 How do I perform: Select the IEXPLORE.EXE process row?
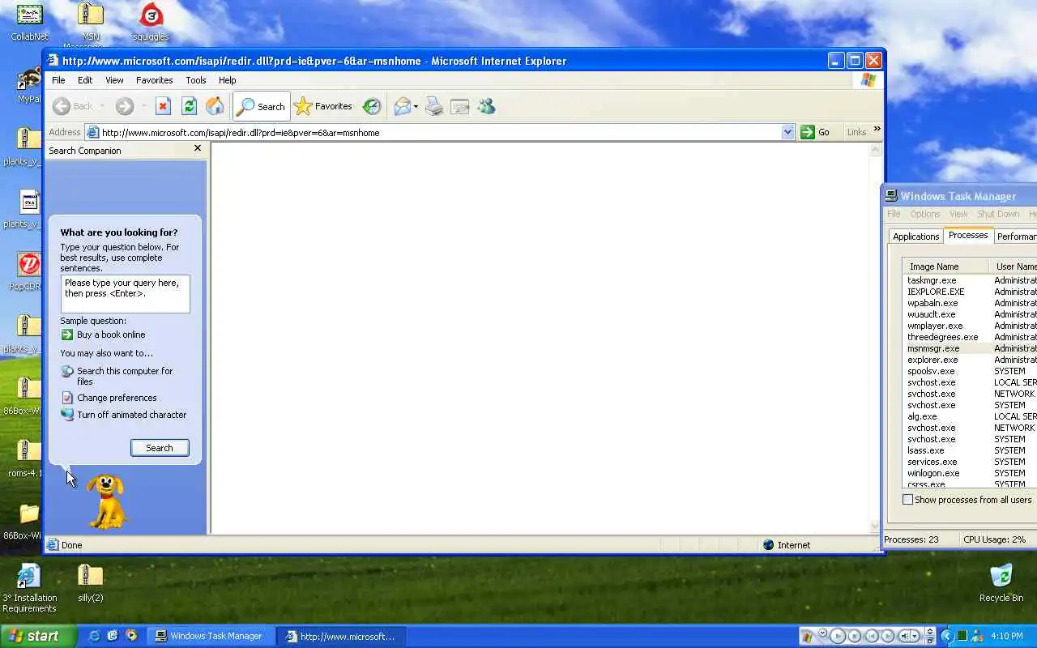(x=970, y=292)
